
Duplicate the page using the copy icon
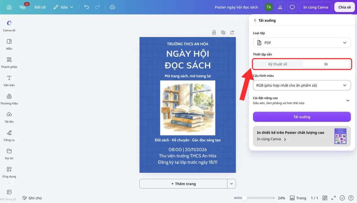pos(223,32)
